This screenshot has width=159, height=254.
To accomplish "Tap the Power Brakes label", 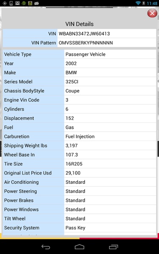I will [x=19, y=200].
